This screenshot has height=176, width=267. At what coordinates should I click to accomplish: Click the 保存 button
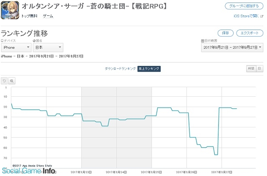point(225,33)
